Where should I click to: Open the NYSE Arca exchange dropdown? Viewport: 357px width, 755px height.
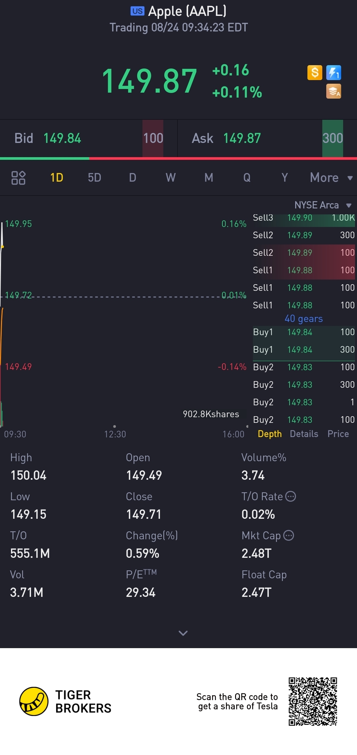tap(323, 205)
